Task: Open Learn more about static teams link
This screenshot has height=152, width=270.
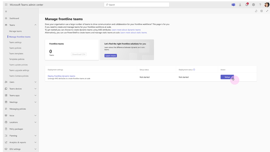Action: (x=134, y=33)
